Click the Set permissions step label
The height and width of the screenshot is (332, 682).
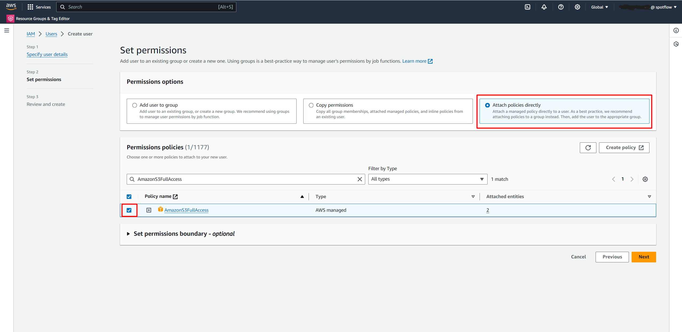pos(44,79)
